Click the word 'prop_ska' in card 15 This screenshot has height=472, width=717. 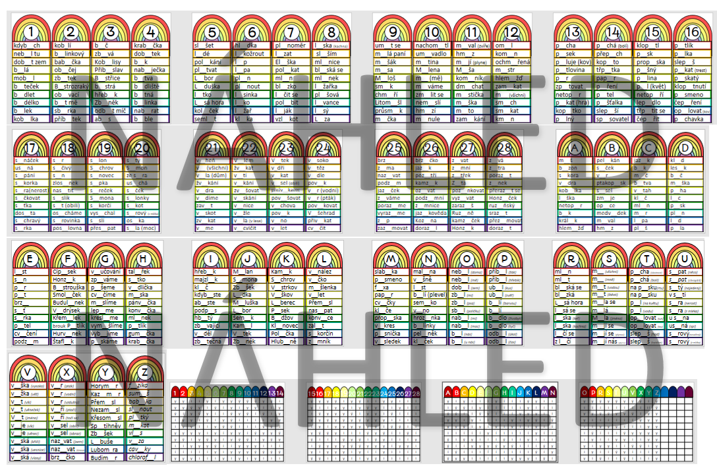(650, 62)
